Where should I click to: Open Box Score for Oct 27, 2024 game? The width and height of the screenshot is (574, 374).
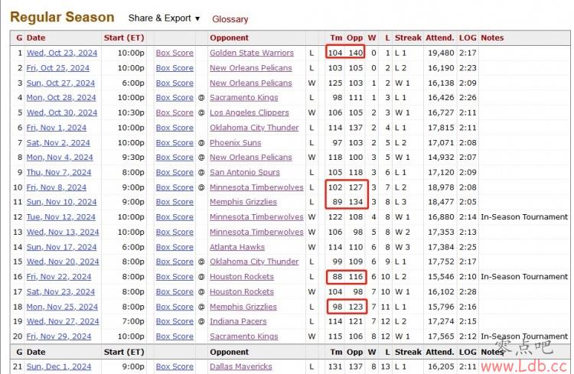point(174,83)
